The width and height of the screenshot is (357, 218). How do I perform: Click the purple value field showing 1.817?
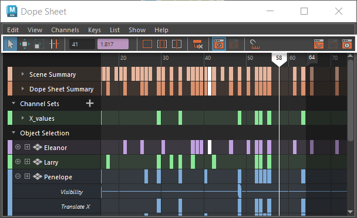click(113, 44)
